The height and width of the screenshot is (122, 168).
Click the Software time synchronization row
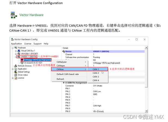[x=104, y=57]
